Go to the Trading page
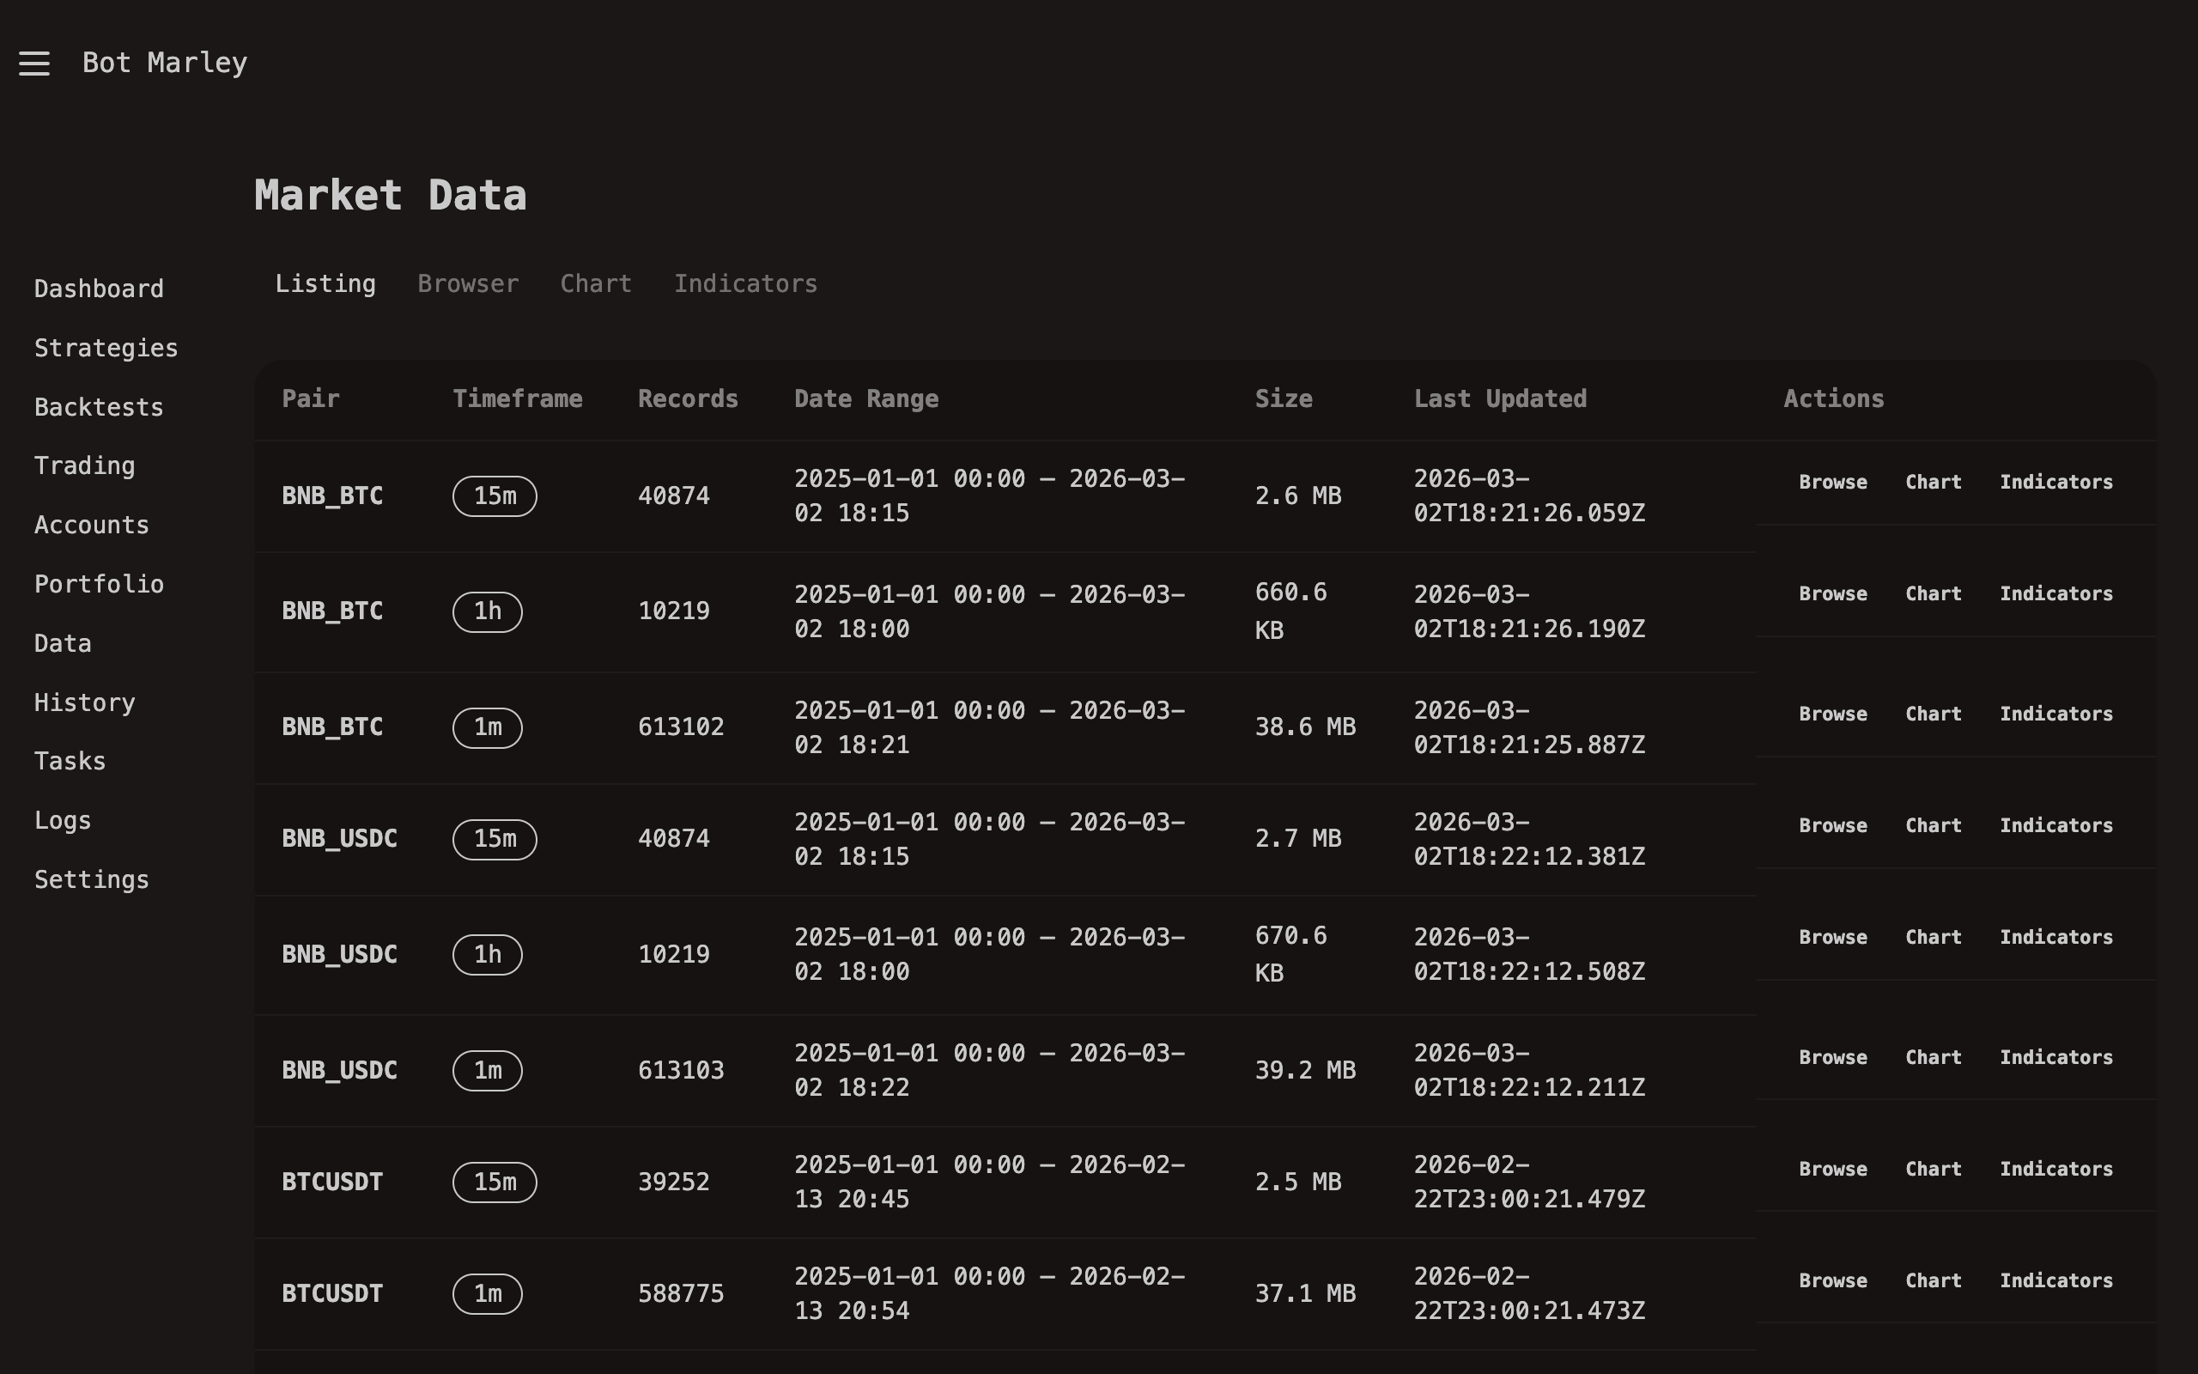 pyautogui.click(x=83, y=465)
